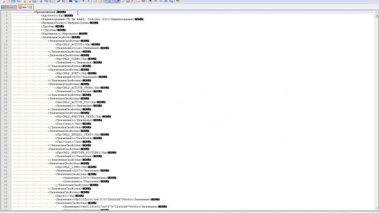Screen dimensions: 379x213
Task: Click line number 8 in the margin
Action: point(7,37)
